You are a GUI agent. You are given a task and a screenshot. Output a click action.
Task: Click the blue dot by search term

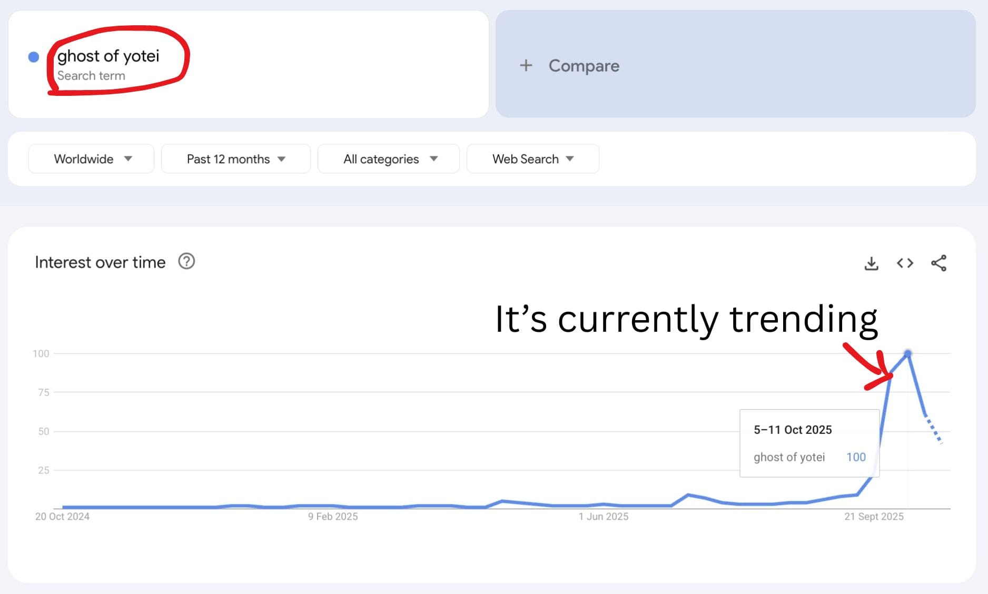point(34,57)
